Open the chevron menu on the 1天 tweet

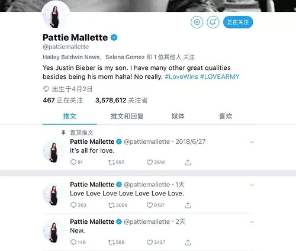click(x=252, y=185)
